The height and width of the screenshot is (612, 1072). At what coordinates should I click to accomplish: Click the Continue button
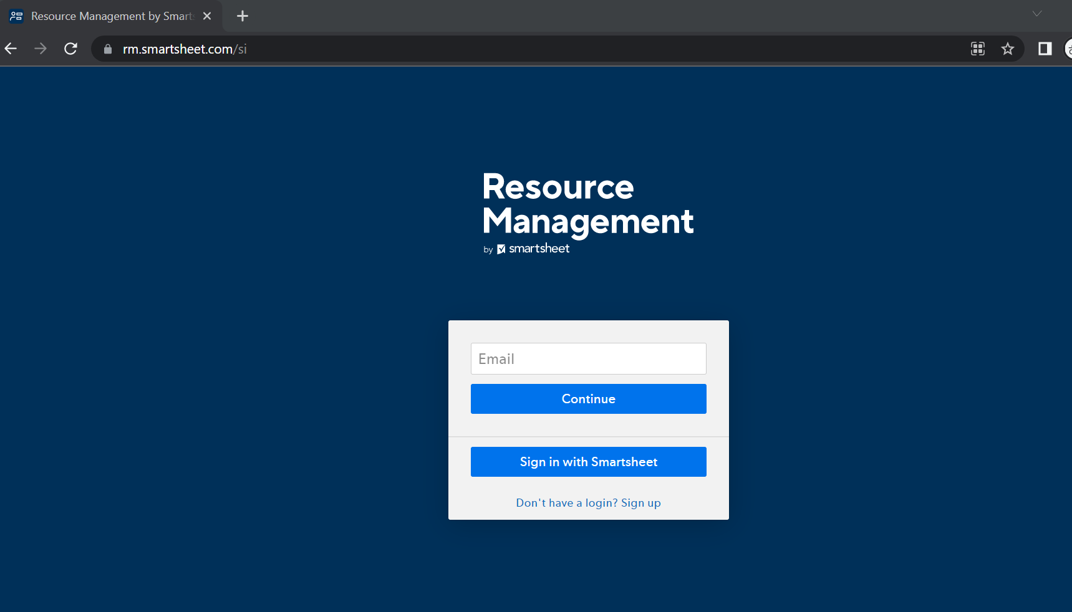[x=588, y=399]
